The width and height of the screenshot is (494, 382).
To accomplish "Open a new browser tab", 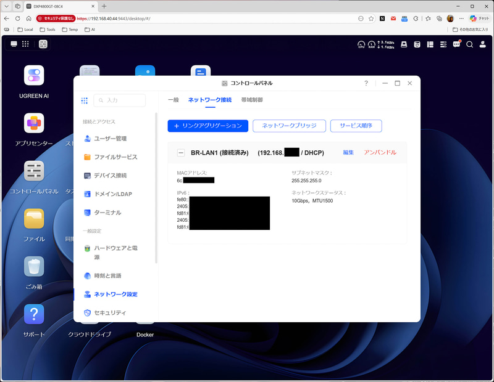I will point(104,6).
